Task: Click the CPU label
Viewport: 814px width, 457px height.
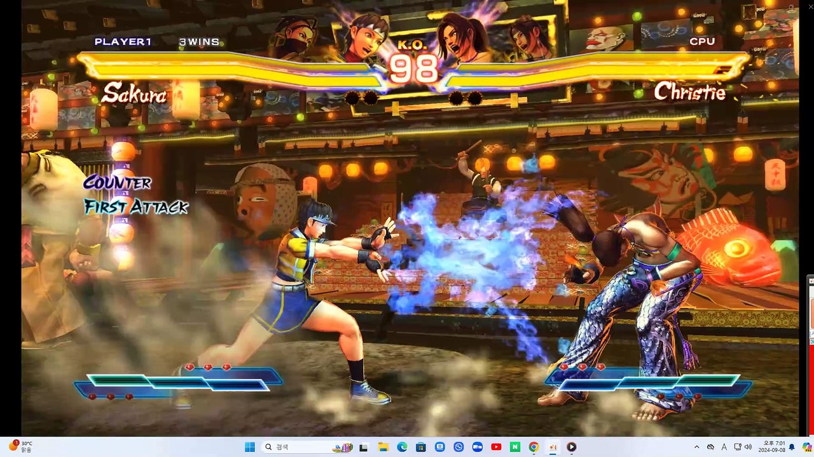Action: point(702,41)
